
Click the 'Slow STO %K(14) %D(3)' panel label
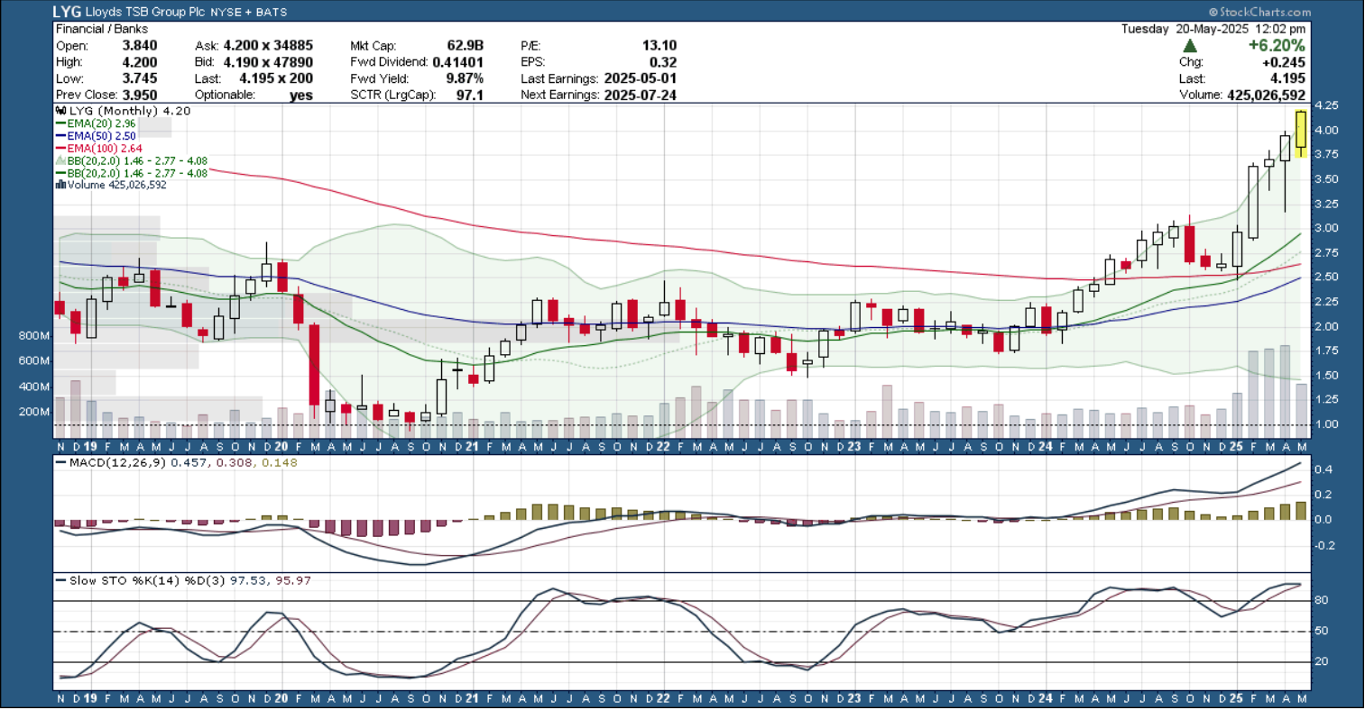147,581
